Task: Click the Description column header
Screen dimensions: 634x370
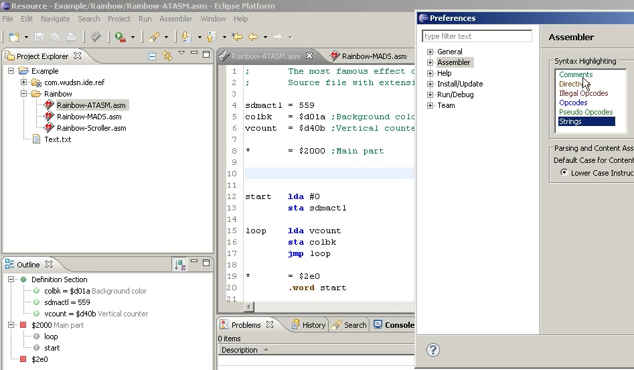Action: coord(316,350)
